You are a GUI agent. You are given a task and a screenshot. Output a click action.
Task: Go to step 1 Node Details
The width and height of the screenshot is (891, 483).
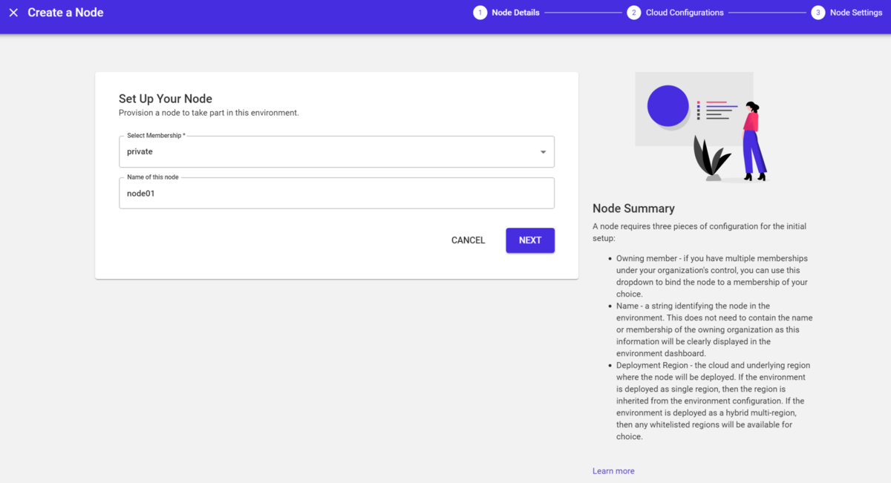(506, 13)
